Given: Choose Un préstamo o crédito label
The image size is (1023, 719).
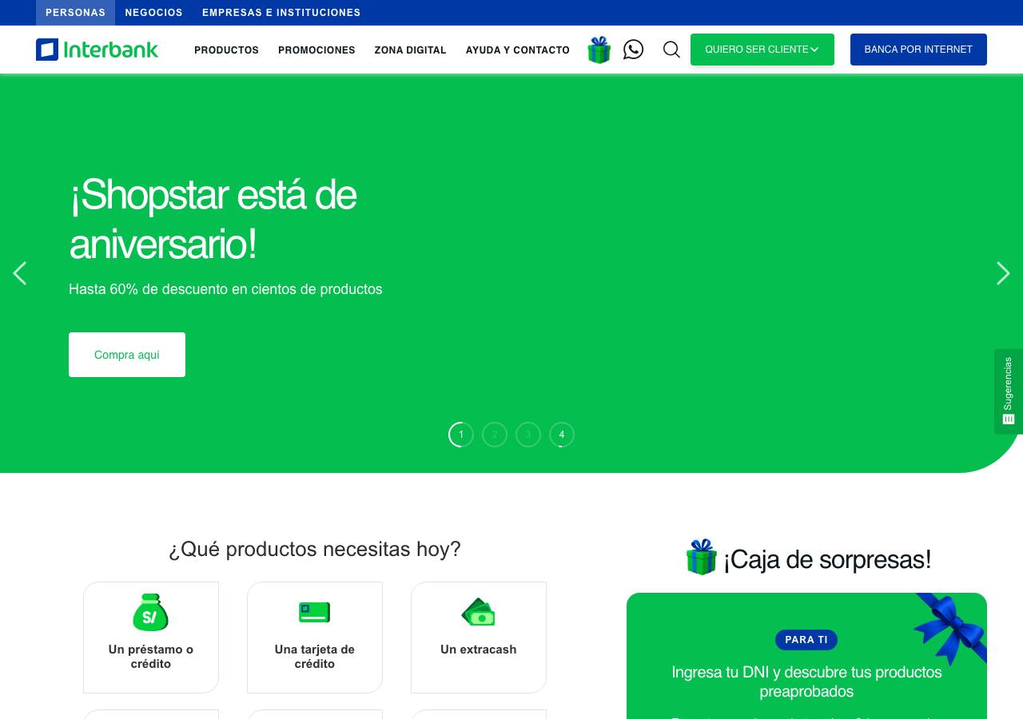Looking at the screenshot, I should tap(151, 657).
